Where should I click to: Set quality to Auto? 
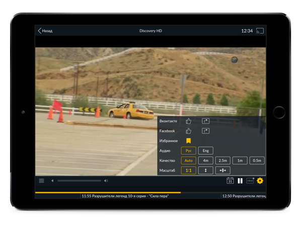(189, 161)
